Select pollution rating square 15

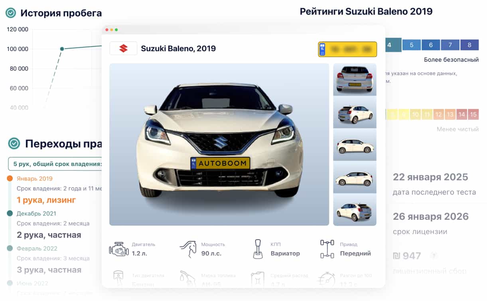(x=473, y=115)
